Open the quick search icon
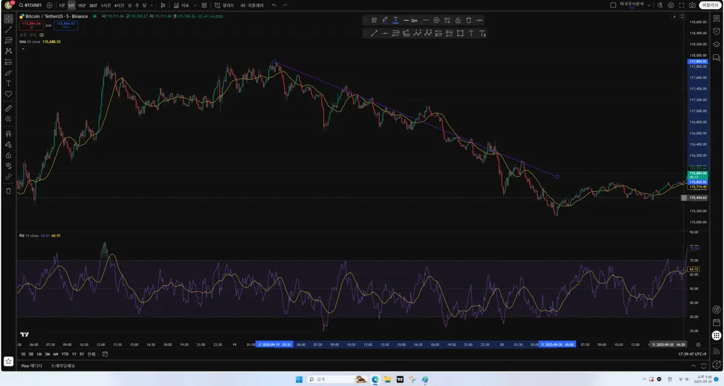This screenshot has width=724, height=386. pos(660,5)
